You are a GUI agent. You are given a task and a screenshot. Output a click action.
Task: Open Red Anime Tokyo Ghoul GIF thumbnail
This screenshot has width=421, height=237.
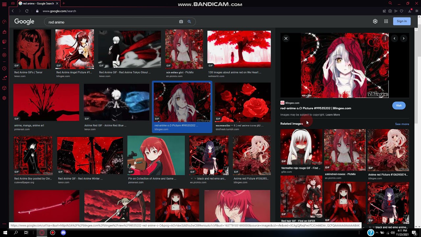[x=130, y=49]
